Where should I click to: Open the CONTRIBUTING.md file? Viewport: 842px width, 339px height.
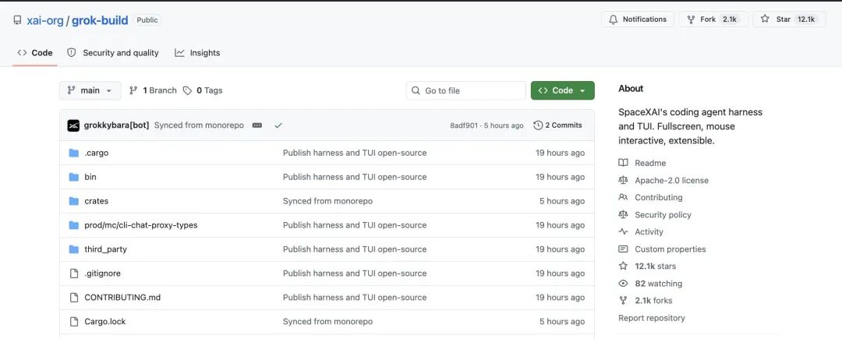pyautogui.click(x=122, y=298)
